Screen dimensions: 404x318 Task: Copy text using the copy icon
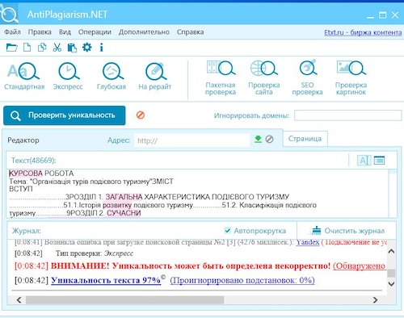point(42,48)
